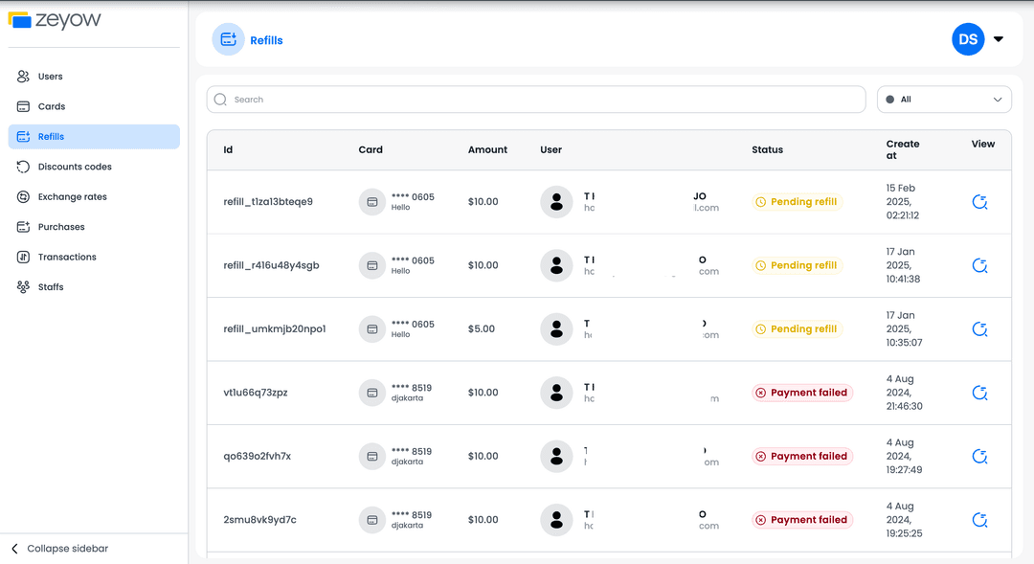Click view icon for refill vt1u66g73zpz
Viewport: 1034px width, 564px height.
point(979,393)
